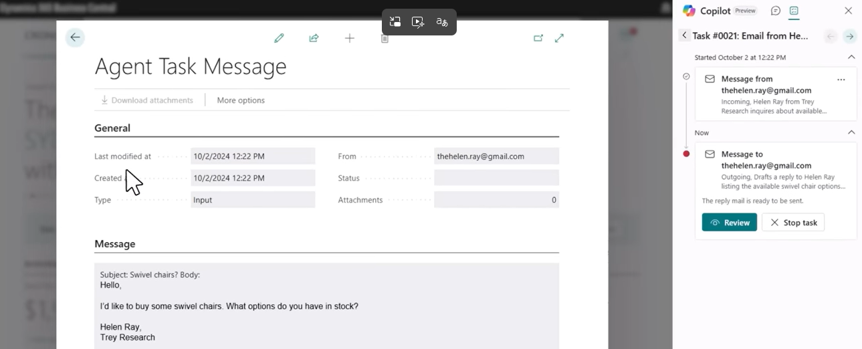Click envelope icon on 'Message from' card
The width and height of the screenshot is (862, 349).
click(710, 79)
